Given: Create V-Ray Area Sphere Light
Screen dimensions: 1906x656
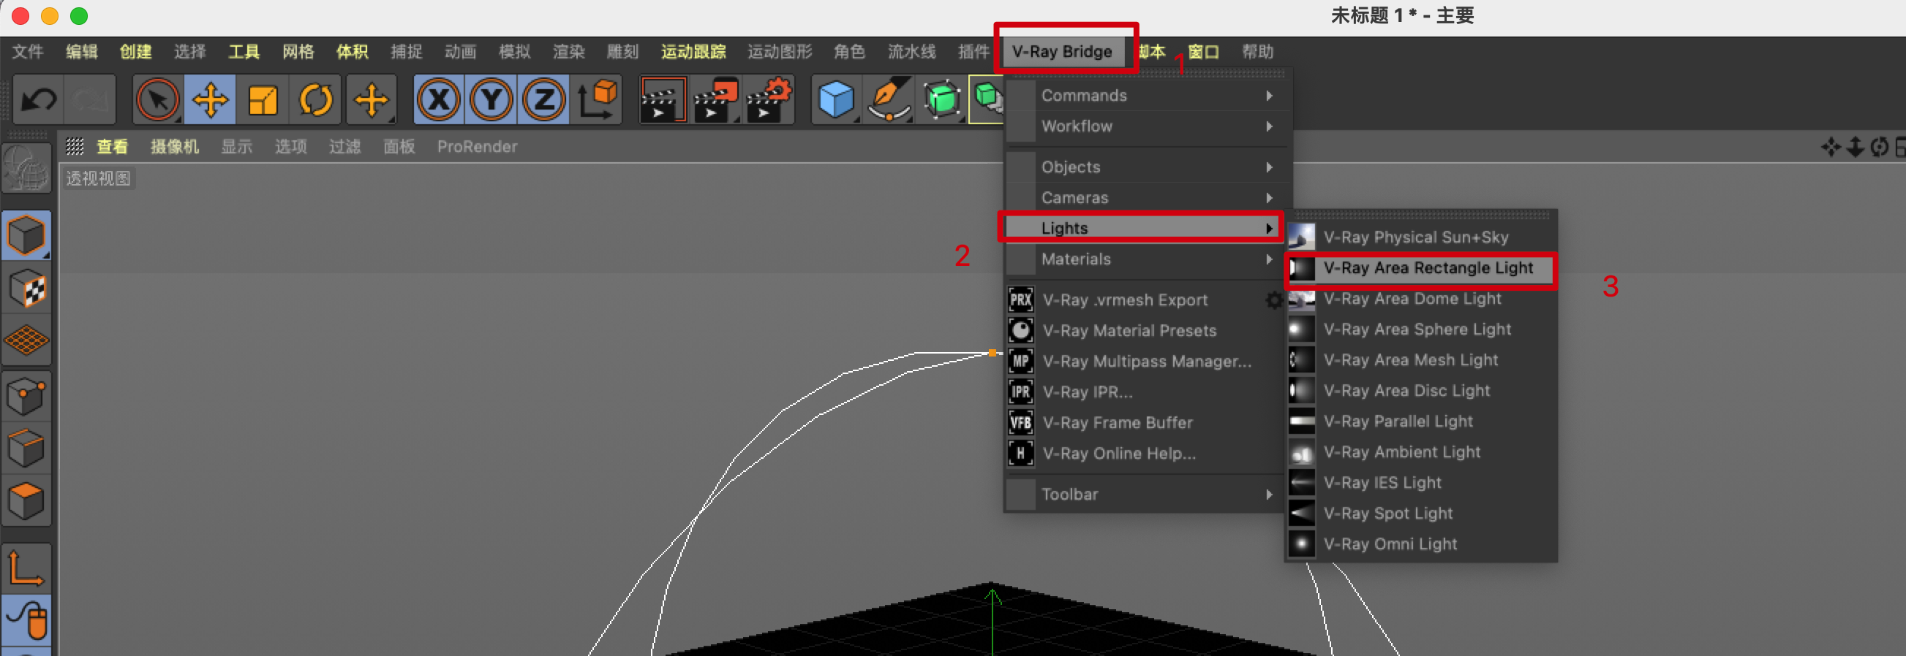Looking at the screenshot, I should pyautogui.click(x=1421, y=329).
